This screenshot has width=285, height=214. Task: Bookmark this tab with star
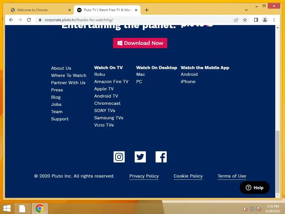pos(245,20)
